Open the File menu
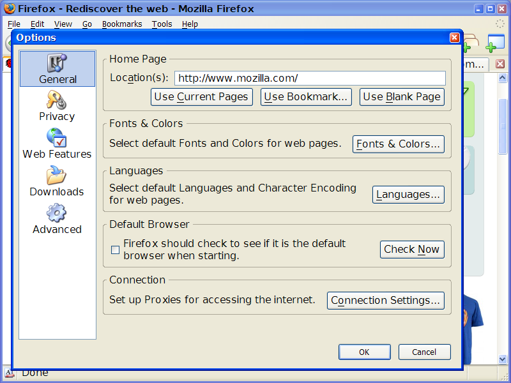The height and width of the screenshot is (383, 511). [x=14, y=24]
